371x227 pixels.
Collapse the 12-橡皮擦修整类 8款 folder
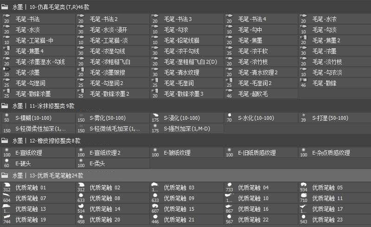tap(5, 141)
